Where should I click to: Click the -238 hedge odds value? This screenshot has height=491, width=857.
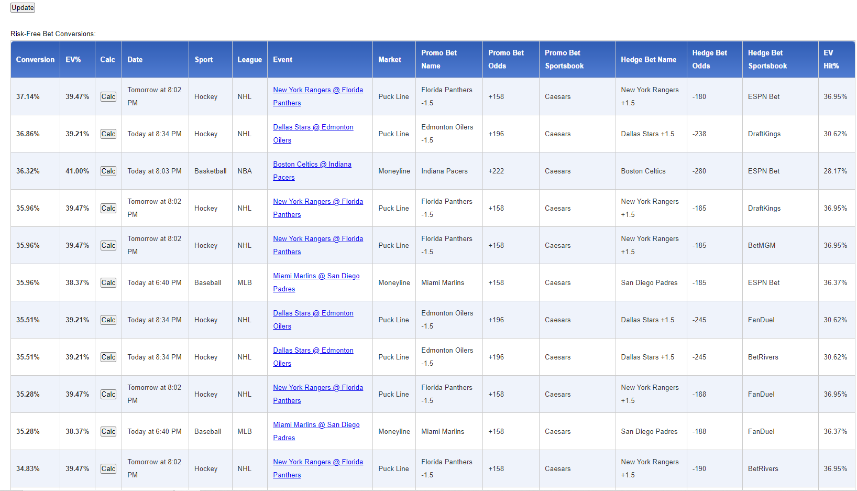coord(699,134)
